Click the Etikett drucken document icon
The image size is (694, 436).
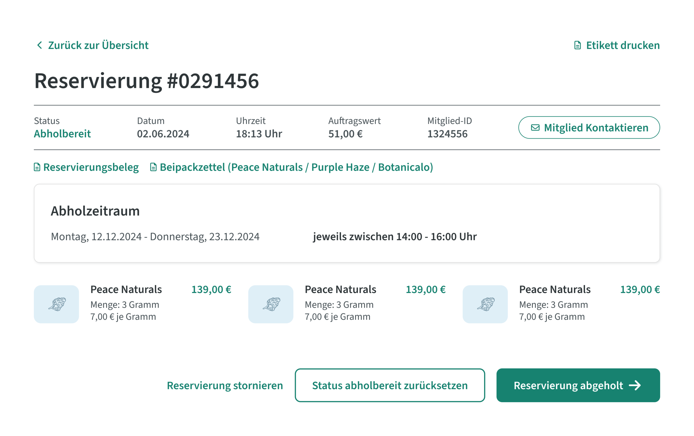pos(577,45)
